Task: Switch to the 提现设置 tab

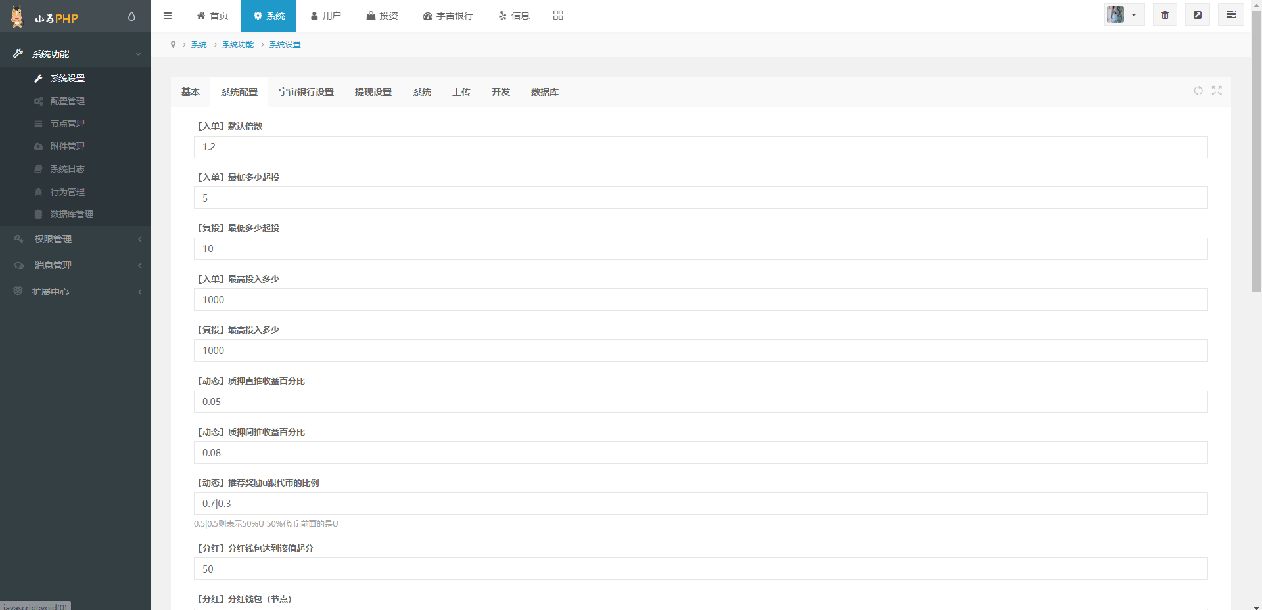Action: coord(373,92)
